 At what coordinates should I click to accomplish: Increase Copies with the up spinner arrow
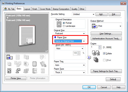100,46
